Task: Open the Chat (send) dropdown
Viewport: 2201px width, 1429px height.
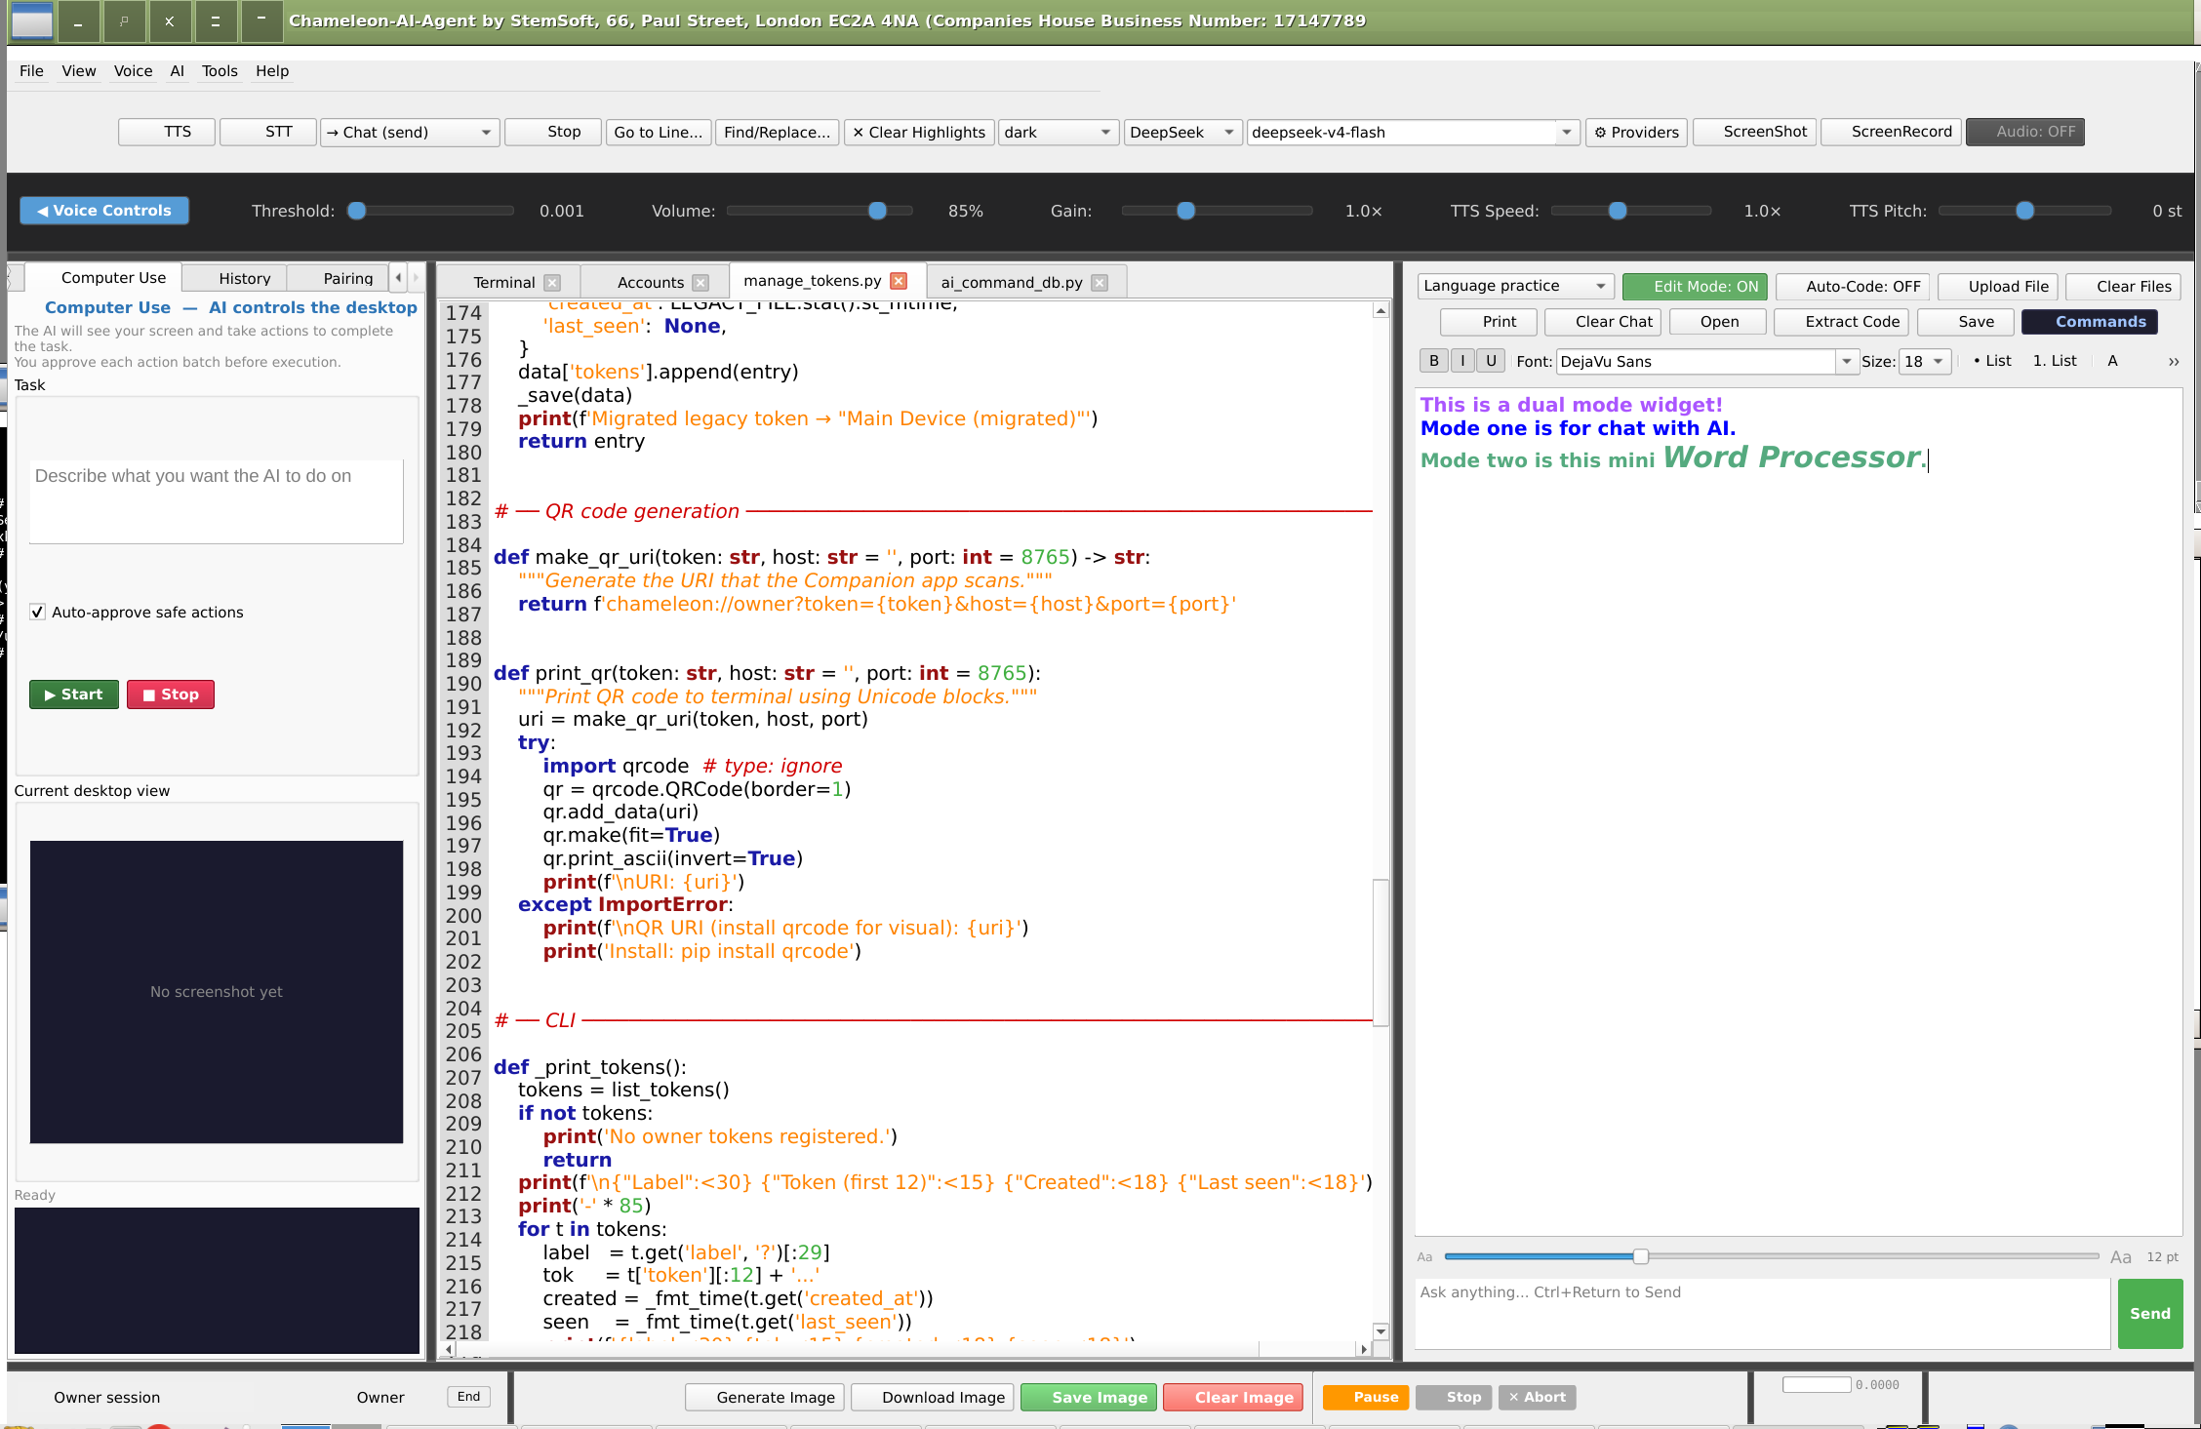Action: tap(410, 132)
